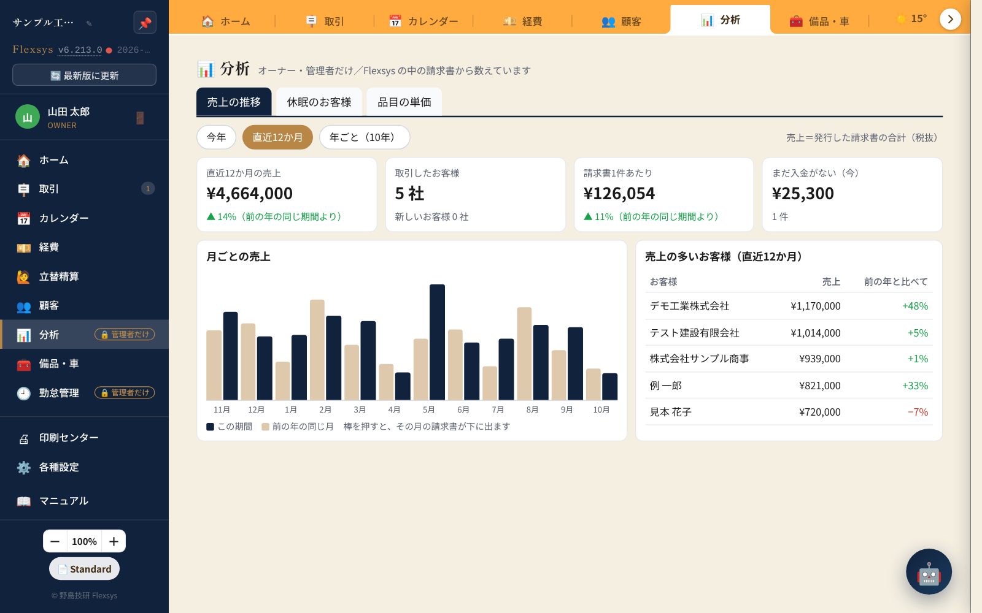Toggle the sidebar pin icon
The width and height of the screenshot is (982, 613).
[145, 23]
